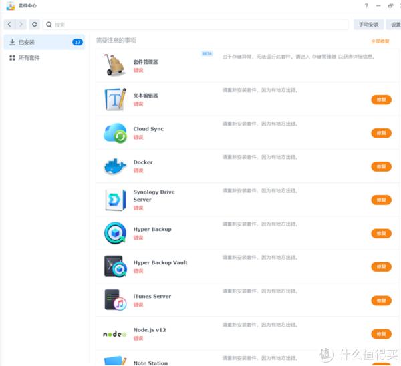
Task: Click the iTunes Server package name
Action: tap(152, 297)
